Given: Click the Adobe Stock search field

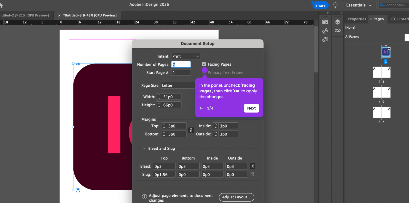Looking at the screenshot, I should pos(393,5).
